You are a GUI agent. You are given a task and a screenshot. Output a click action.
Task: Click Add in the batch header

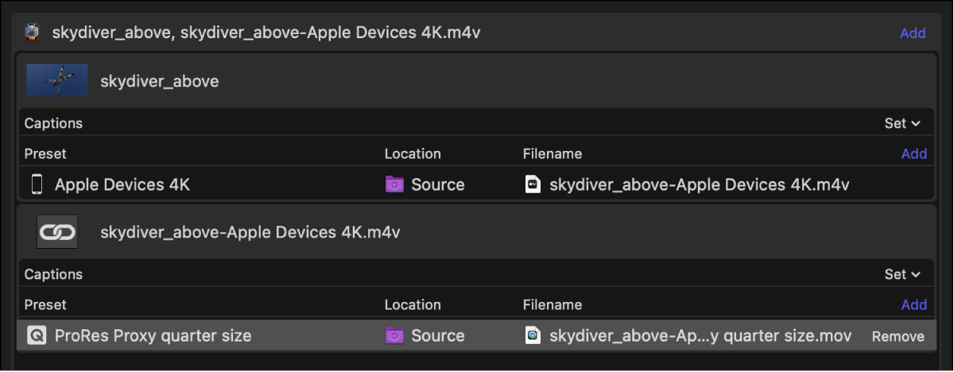coord(912,33)
